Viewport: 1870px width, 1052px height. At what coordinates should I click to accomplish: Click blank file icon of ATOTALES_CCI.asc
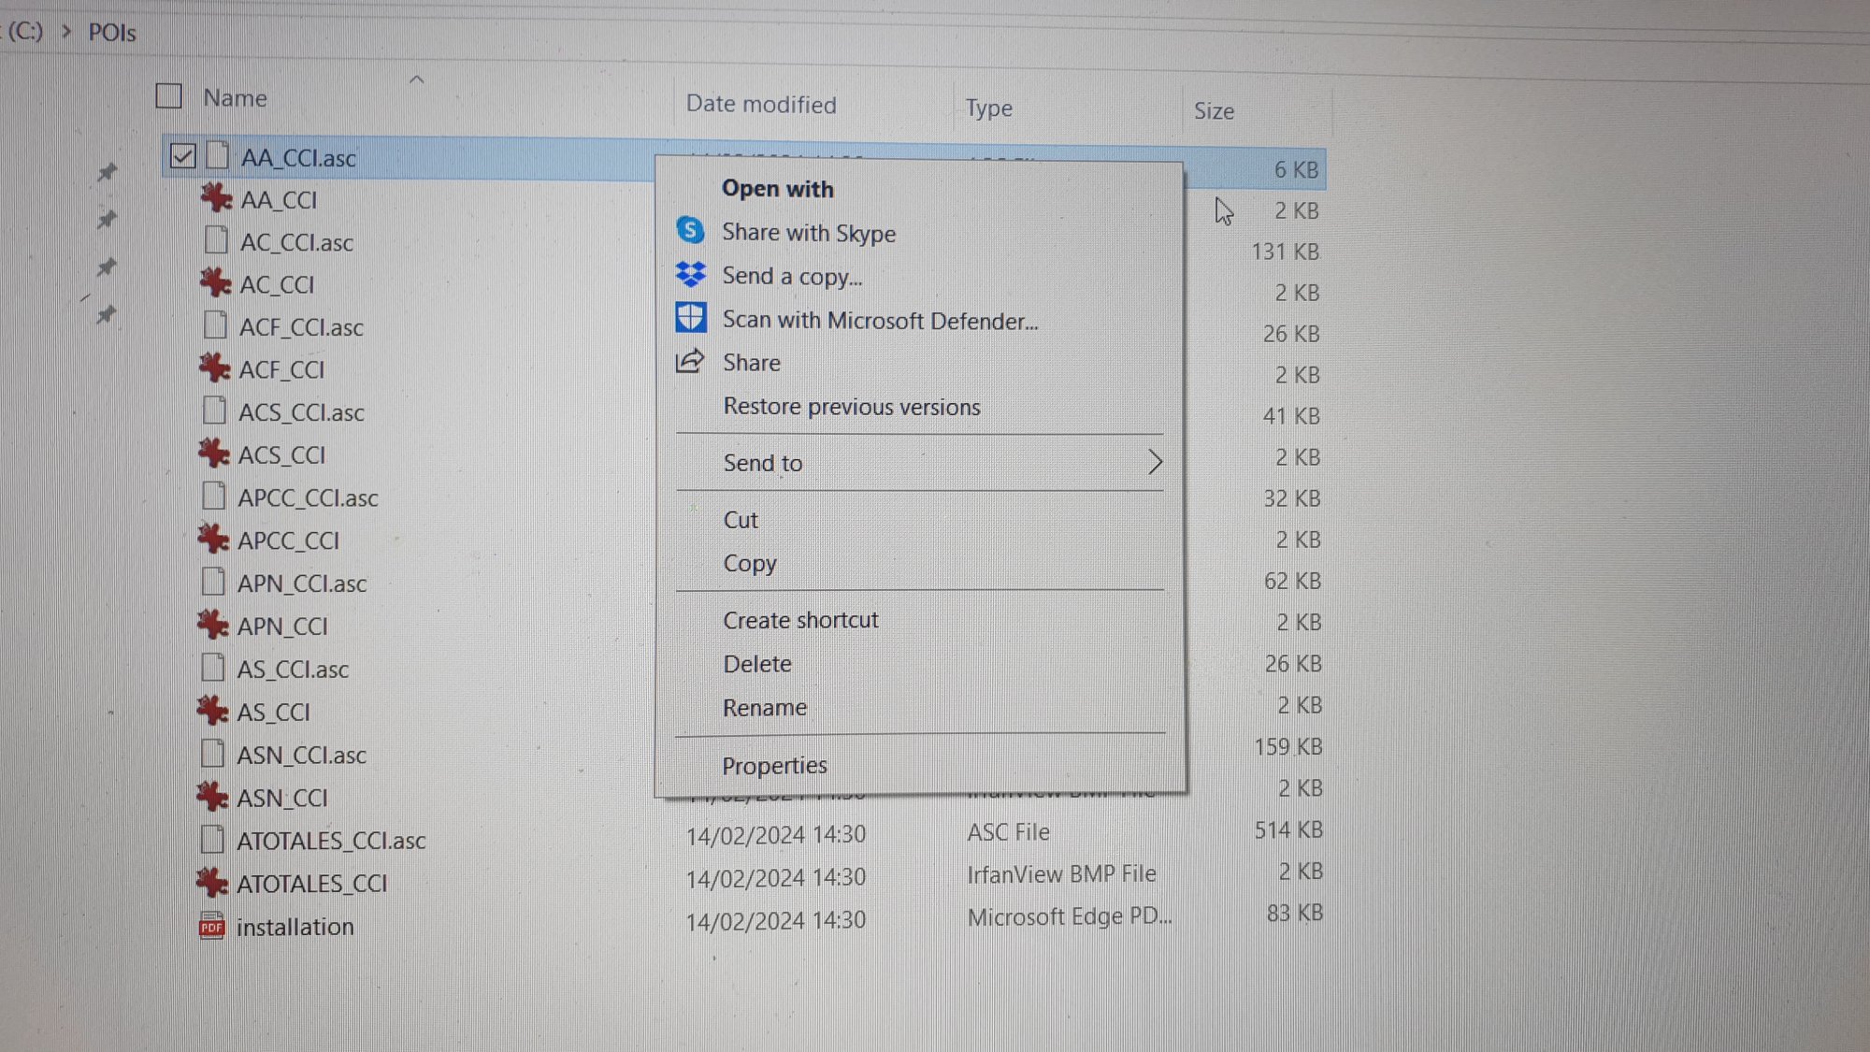click(213, 840)
